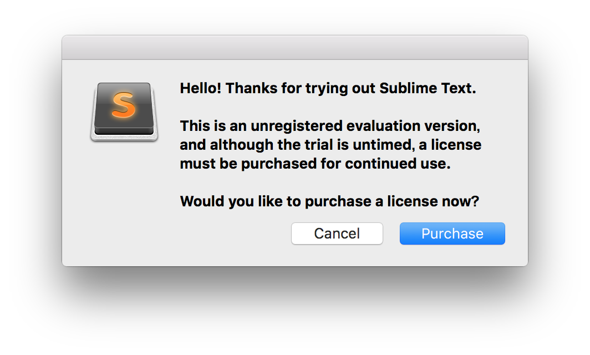The height and width of the screenshot is (355, 590).
Task: Click the 'must be purchased for continued use' line
Action: (315, 164)
